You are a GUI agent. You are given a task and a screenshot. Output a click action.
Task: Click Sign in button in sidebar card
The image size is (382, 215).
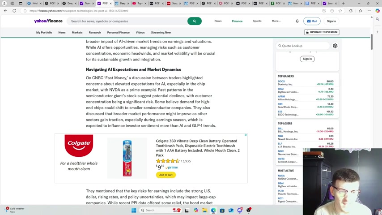pyautogui.click(x=307, y=59)
